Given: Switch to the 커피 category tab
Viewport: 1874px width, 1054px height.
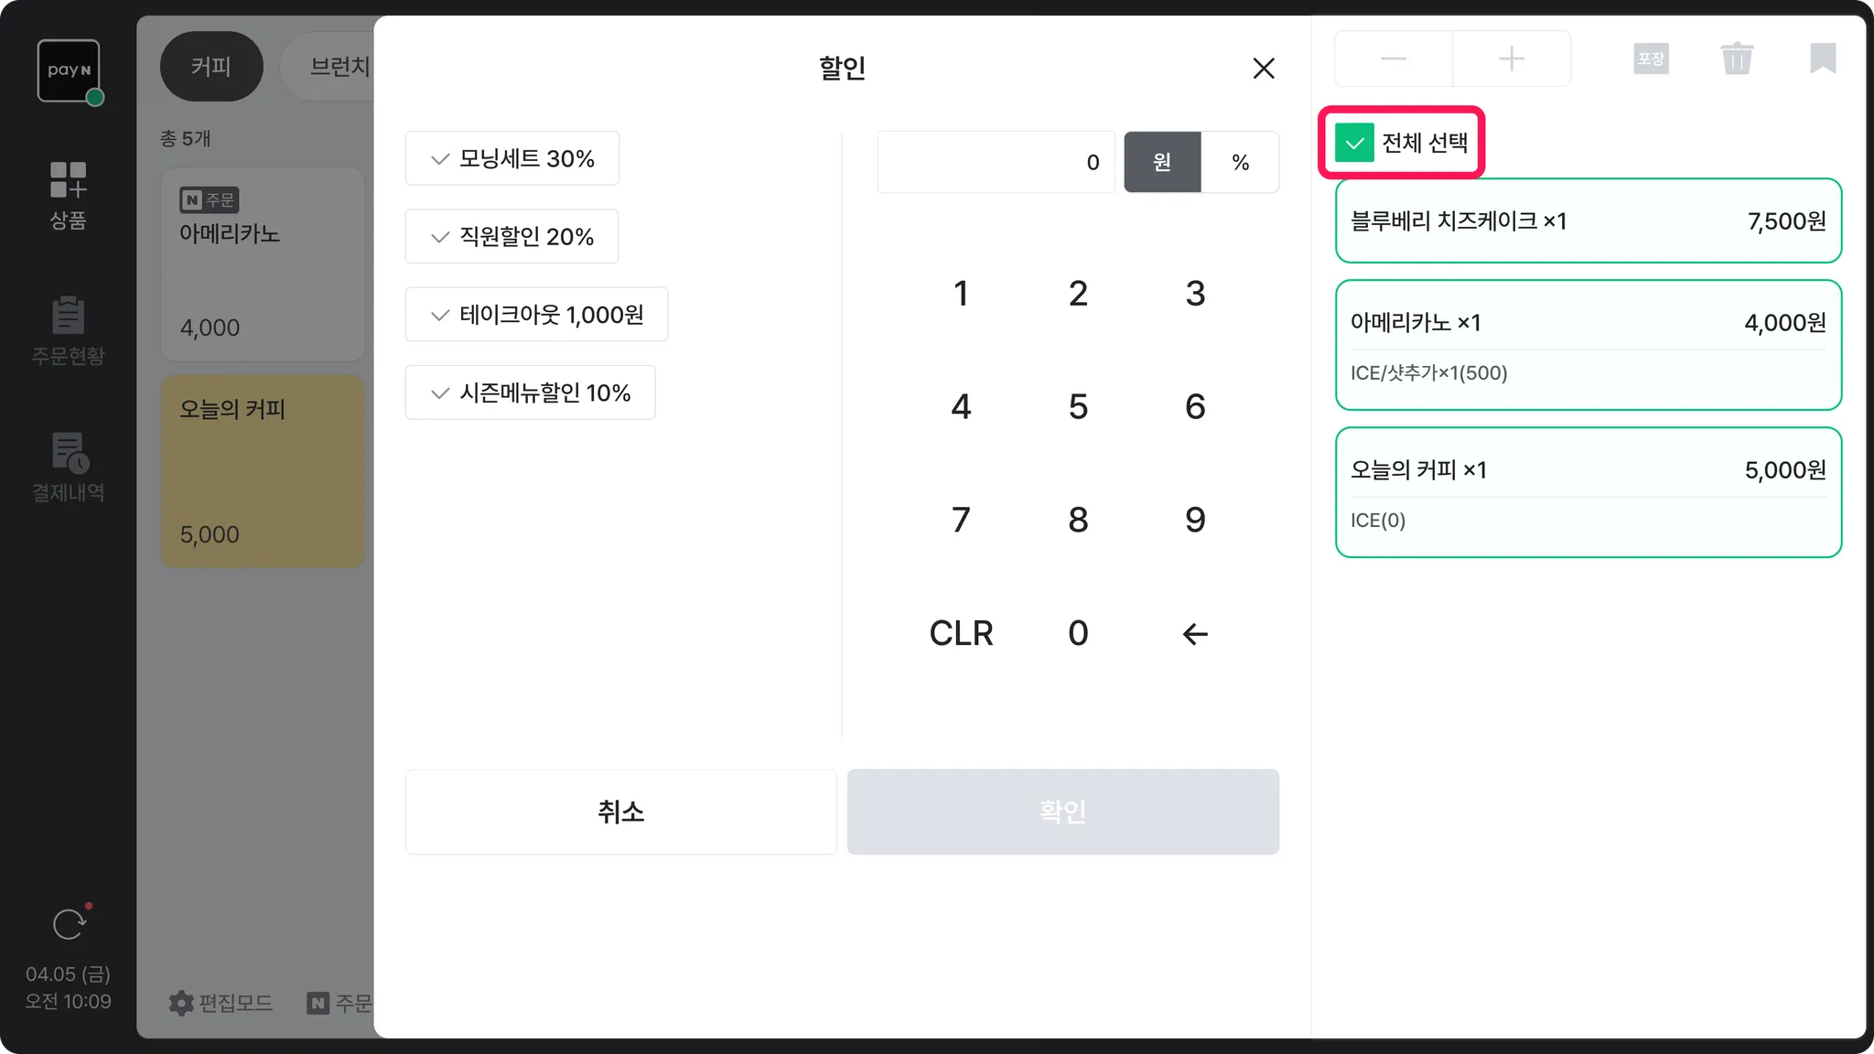Looking at the screenshot, I should [211, 67].
